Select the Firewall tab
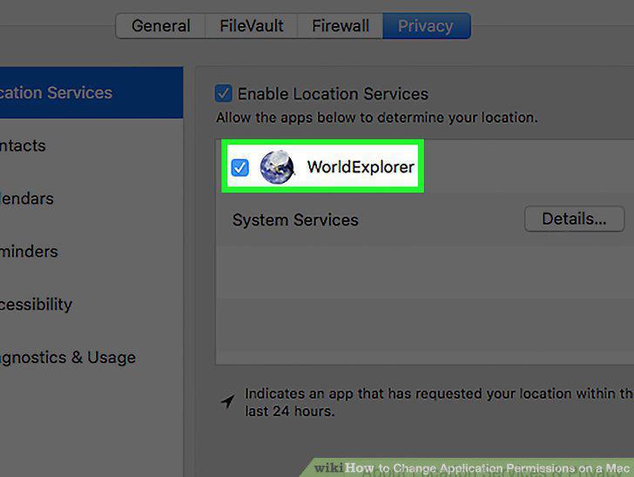The height and width of the screenshot is (477, 634). pos(340,26)
